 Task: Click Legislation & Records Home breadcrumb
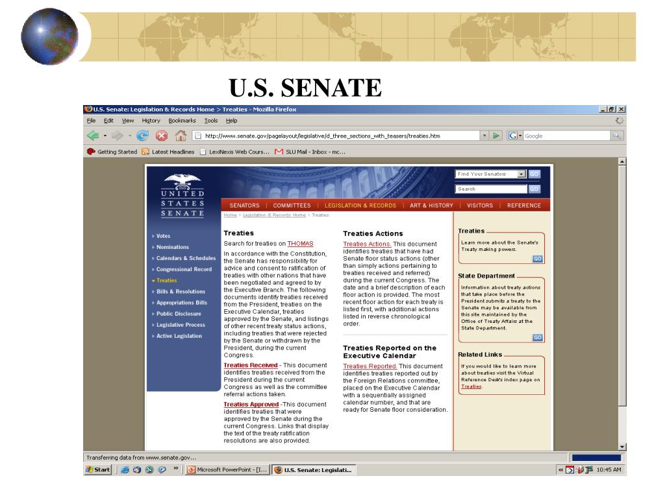pyautogui.click(x=275, y=215)
